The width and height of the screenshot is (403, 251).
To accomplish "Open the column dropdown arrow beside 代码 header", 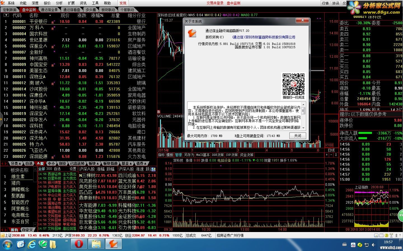I will [x=6, y=15].
